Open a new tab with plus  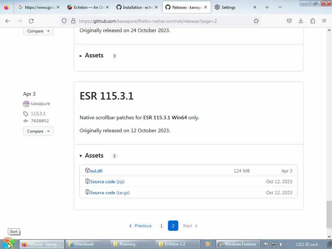pyautogui.click(x=267, y=7)
